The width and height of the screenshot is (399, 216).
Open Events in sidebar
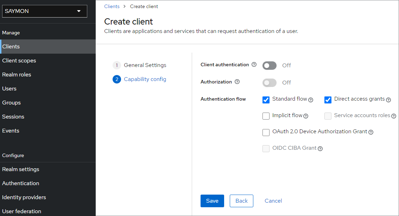48,130
